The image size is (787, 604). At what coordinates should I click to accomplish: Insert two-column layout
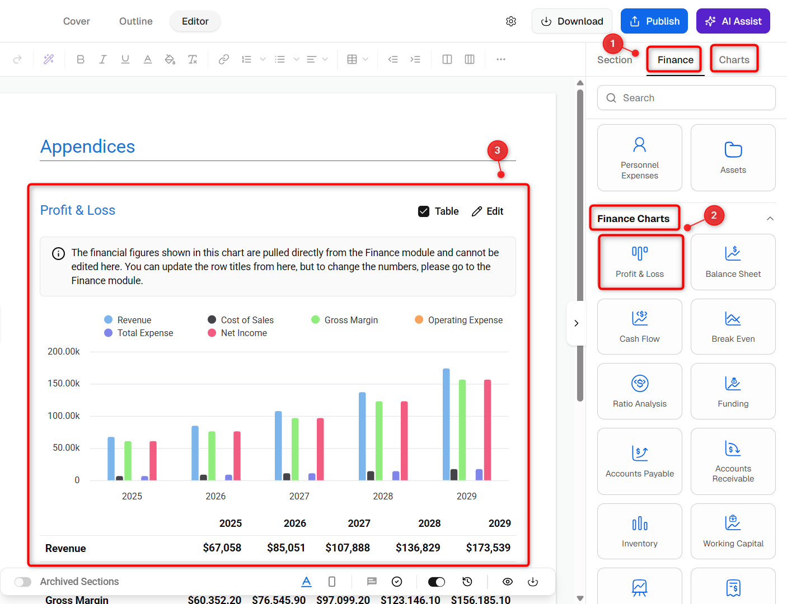[x=447, y=59]
